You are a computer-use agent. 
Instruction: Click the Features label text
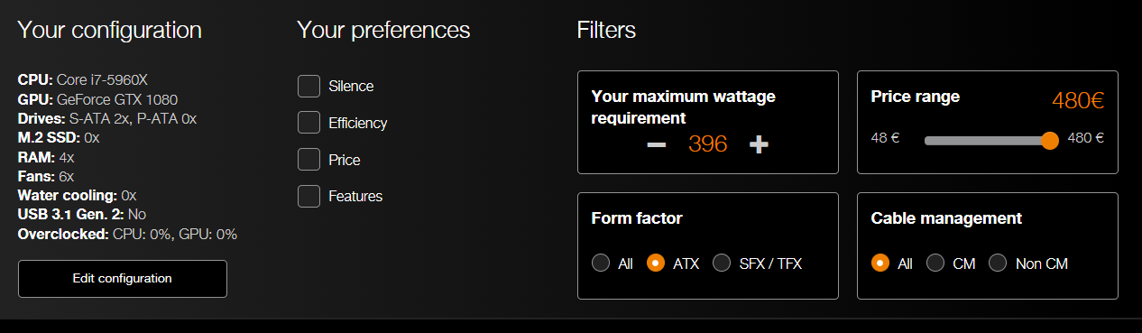[x=355, y=196]
